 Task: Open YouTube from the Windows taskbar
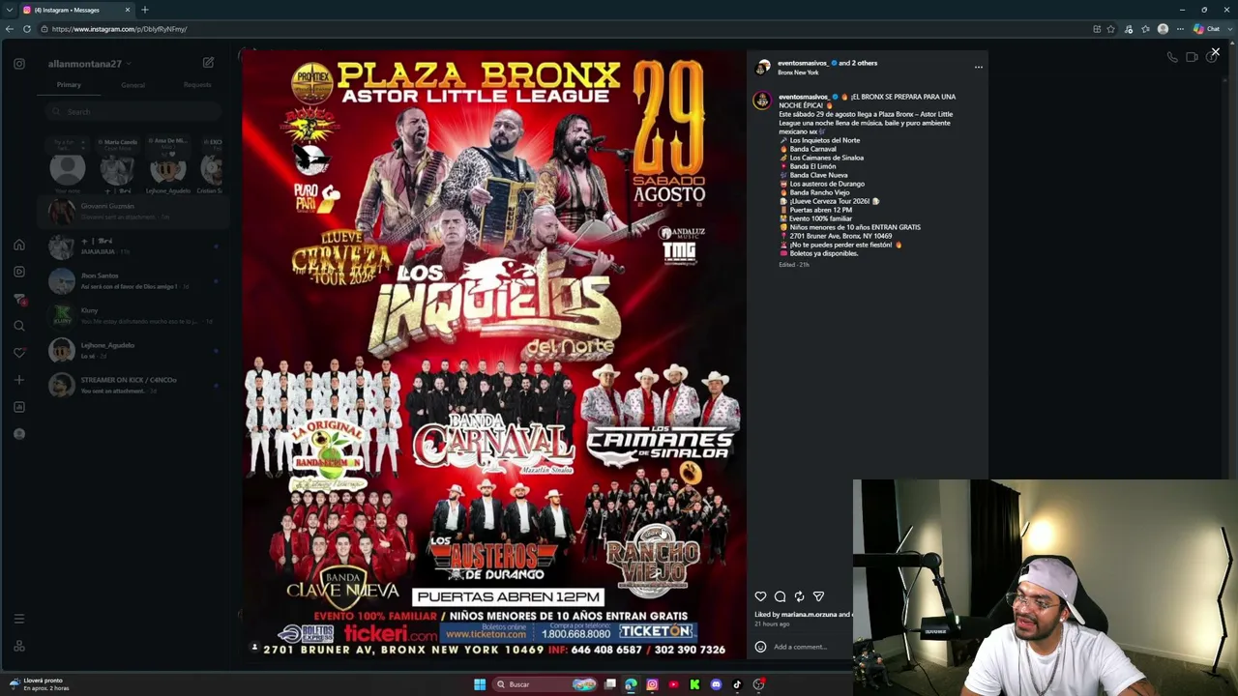673,684
